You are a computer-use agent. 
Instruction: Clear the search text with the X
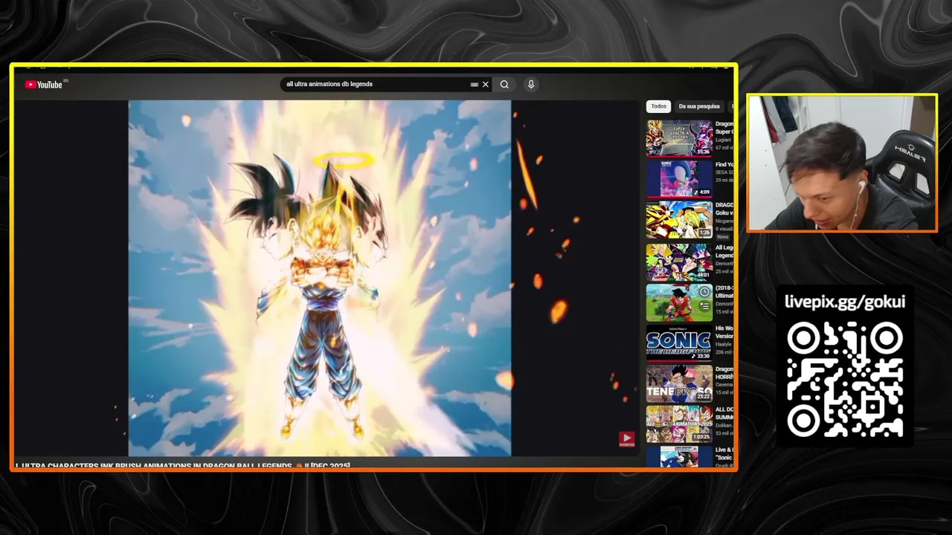486,85
